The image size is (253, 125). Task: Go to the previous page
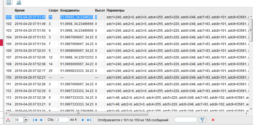point(41,120)
